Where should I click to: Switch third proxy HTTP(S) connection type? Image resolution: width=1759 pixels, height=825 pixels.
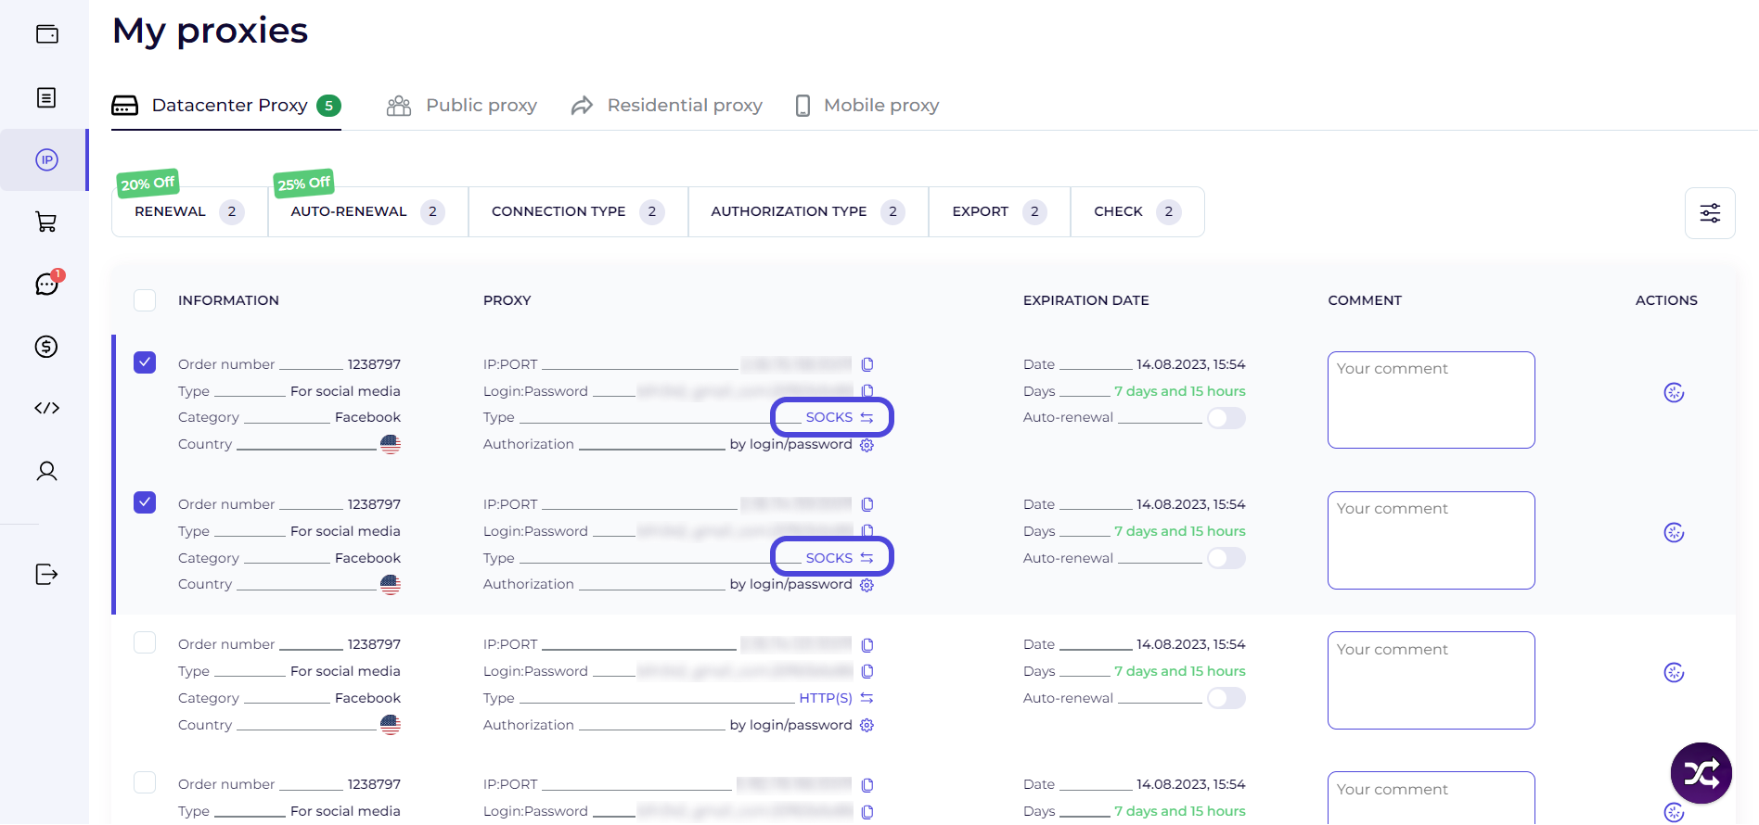(x=836, y=698)
